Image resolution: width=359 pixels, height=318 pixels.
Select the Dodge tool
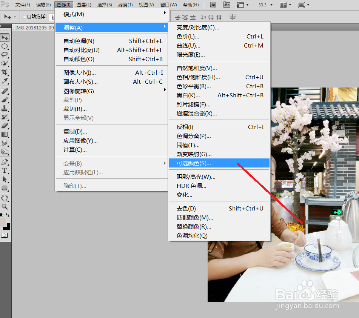(5, 152)
